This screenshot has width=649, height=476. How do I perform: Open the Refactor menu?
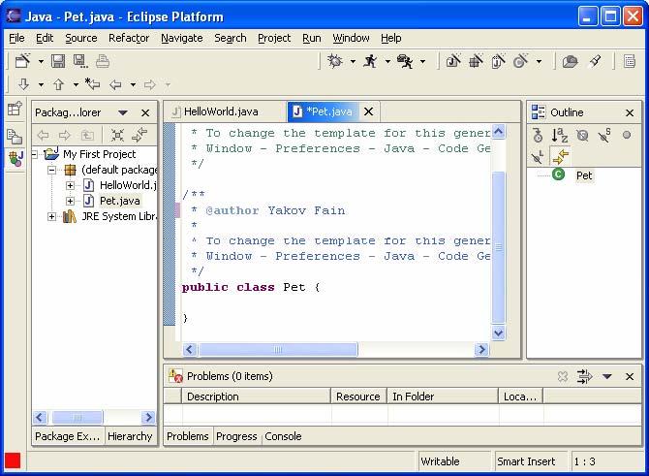[x=129, y=38]
